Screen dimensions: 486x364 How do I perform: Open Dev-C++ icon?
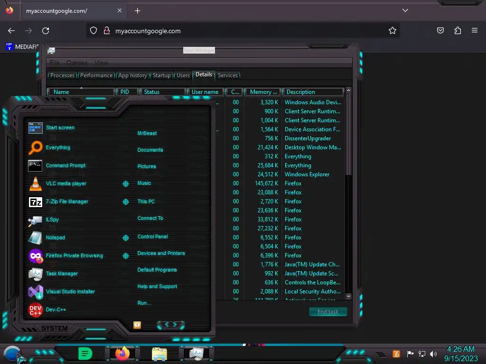(x=35, y=309)
